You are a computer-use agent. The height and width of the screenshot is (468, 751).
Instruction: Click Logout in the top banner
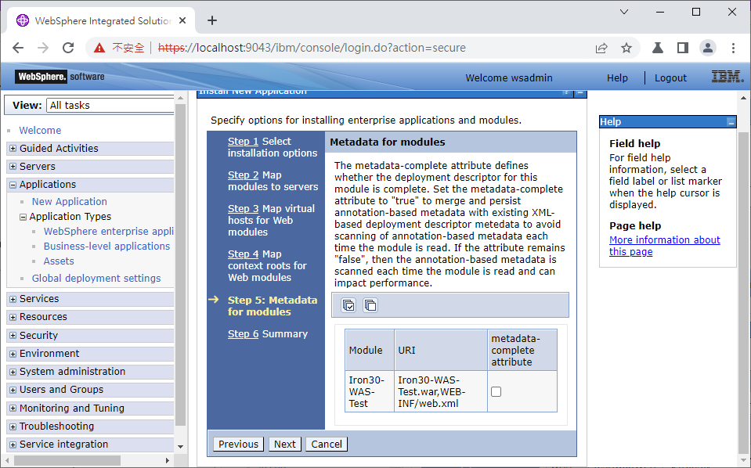point(670,78)
